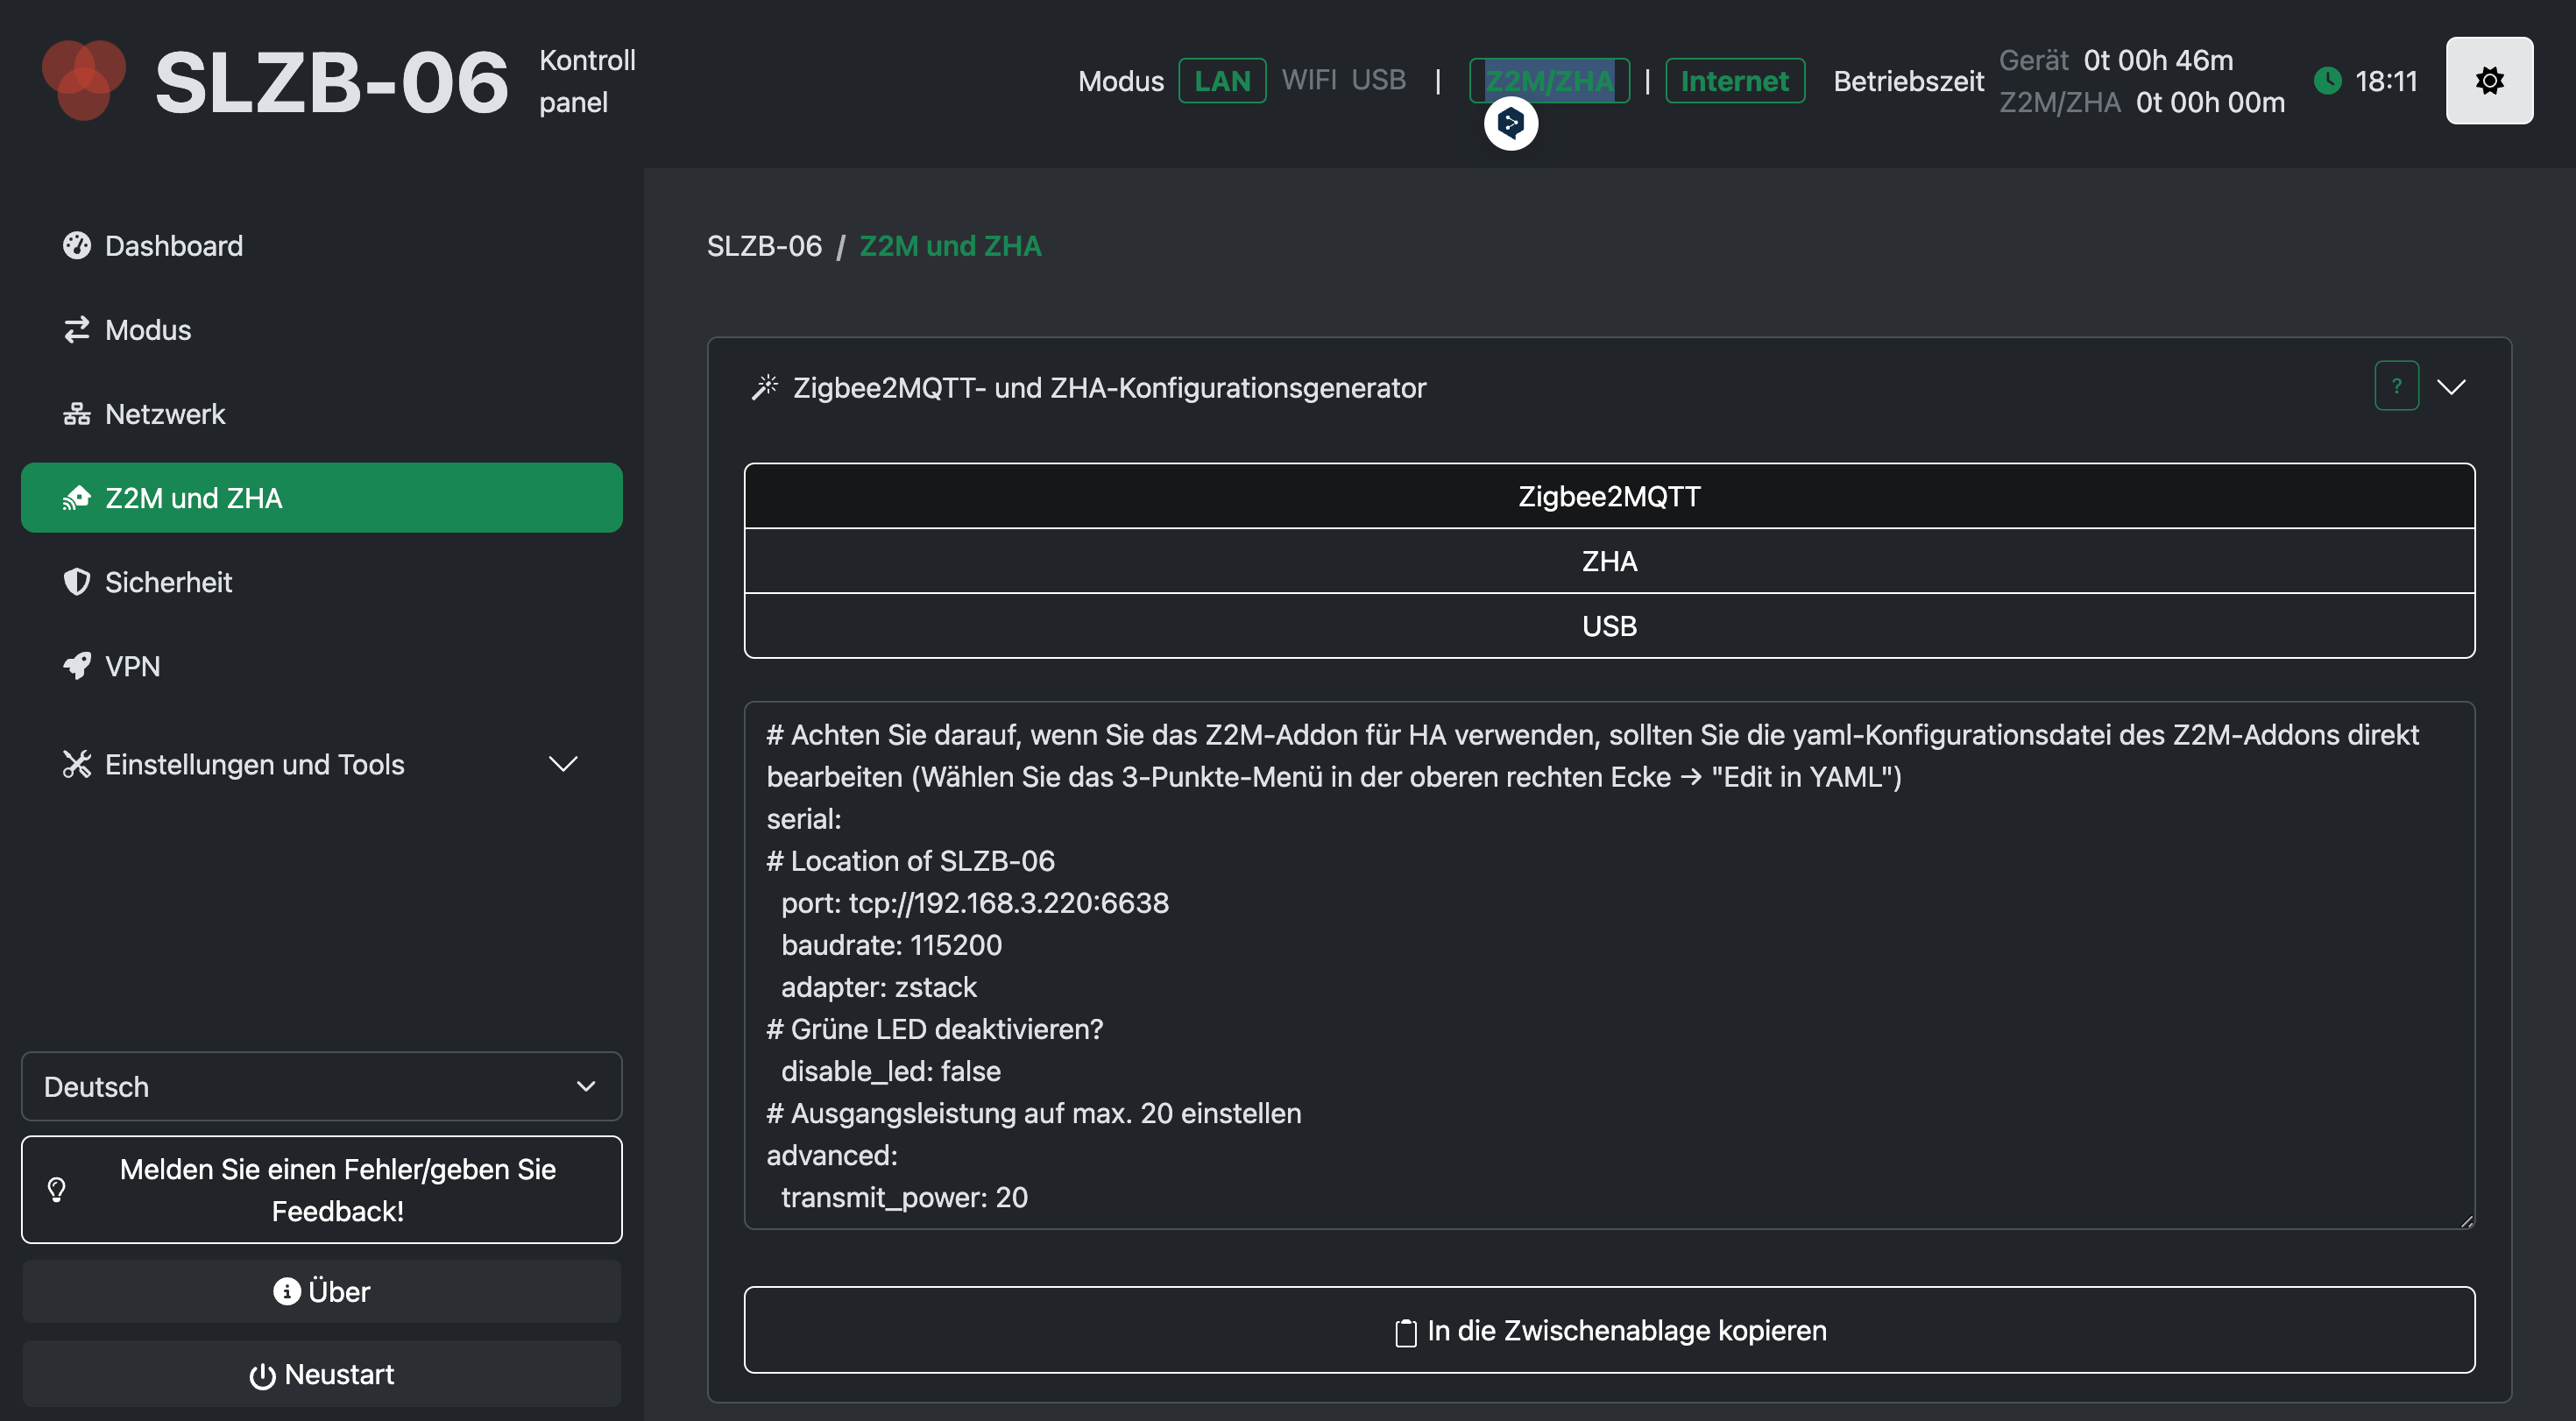Click the Einstellungen tools wrench icon

point(77,764)
